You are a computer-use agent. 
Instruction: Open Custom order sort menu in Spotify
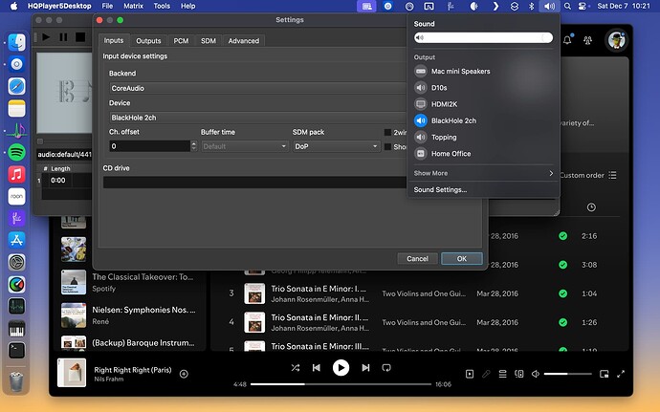click(x=588, y=175)
